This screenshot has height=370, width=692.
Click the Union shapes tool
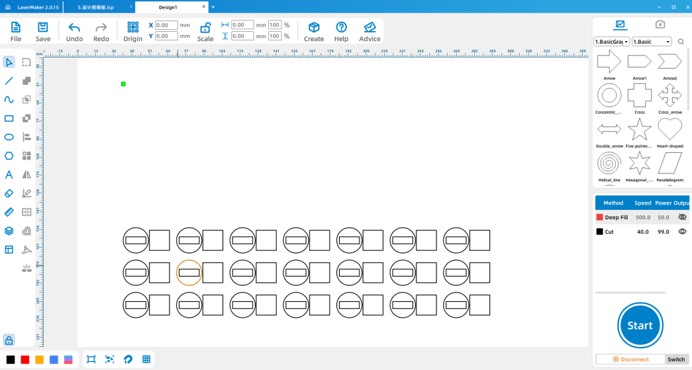pos(26,81)
